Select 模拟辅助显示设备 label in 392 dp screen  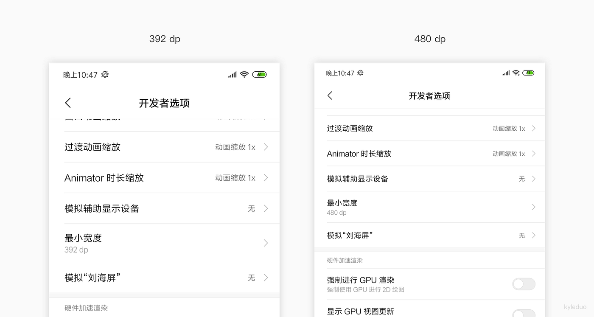click(x=102, y=208)
